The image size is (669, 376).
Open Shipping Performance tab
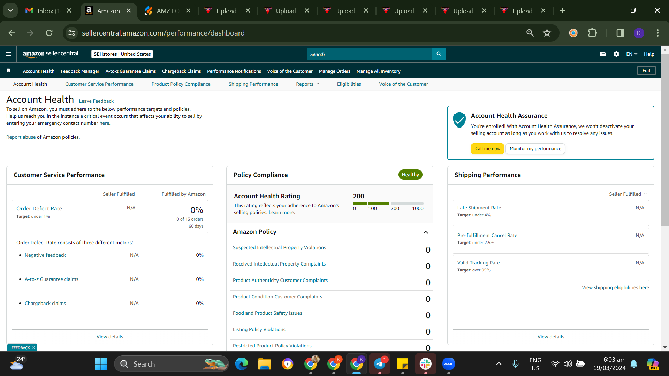tap(253, 84)
